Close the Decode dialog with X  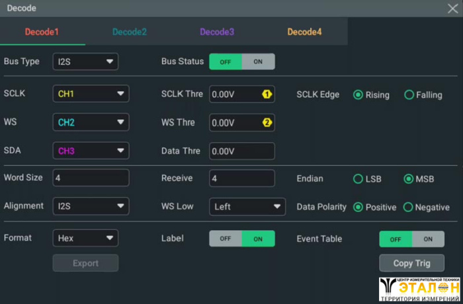click(452, 9)
